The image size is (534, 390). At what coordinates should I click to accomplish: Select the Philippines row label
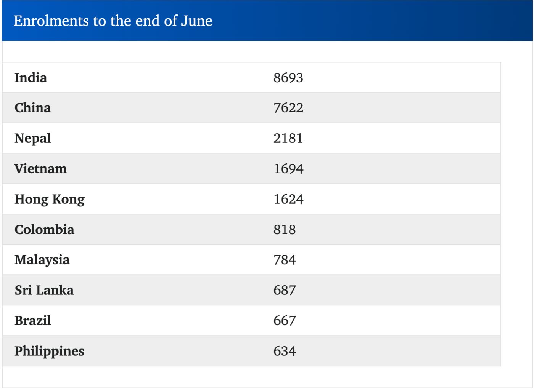coord(49,351)
